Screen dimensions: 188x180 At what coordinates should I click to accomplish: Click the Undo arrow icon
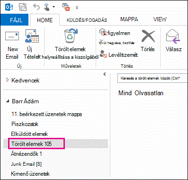coord(36,7)
